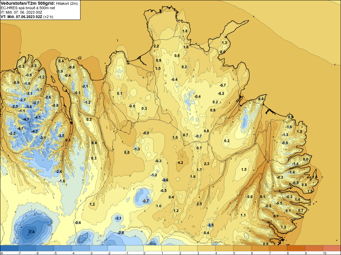Click the -2.4 temperature label
Viewport: 341px width, 255px height.
tap(59, 171)
